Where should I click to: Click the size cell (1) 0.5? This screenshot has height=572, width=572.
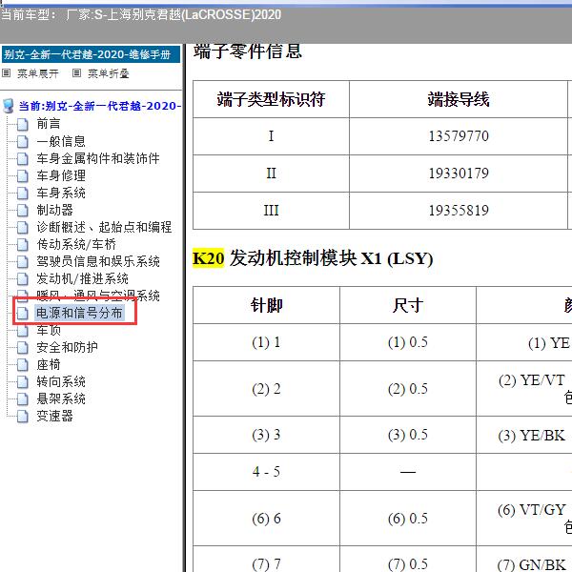coord(407,342)
